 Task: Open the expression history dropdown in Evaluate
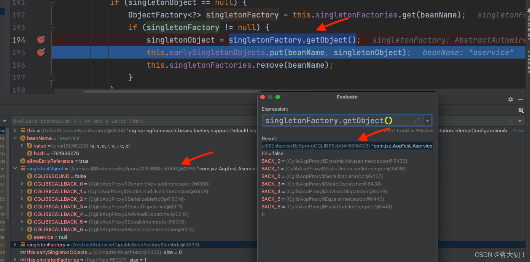[x=428, y=121]
